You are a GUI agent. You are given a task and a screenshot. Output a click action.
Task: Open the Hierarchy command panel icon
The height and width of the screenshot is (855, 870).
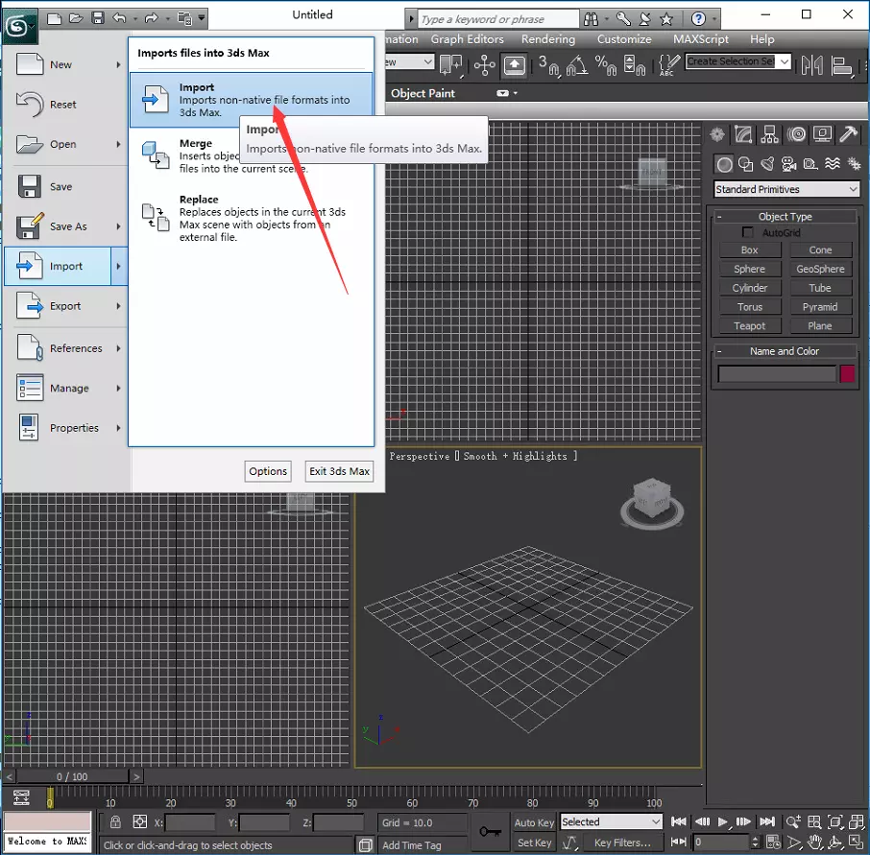point(769,134)
